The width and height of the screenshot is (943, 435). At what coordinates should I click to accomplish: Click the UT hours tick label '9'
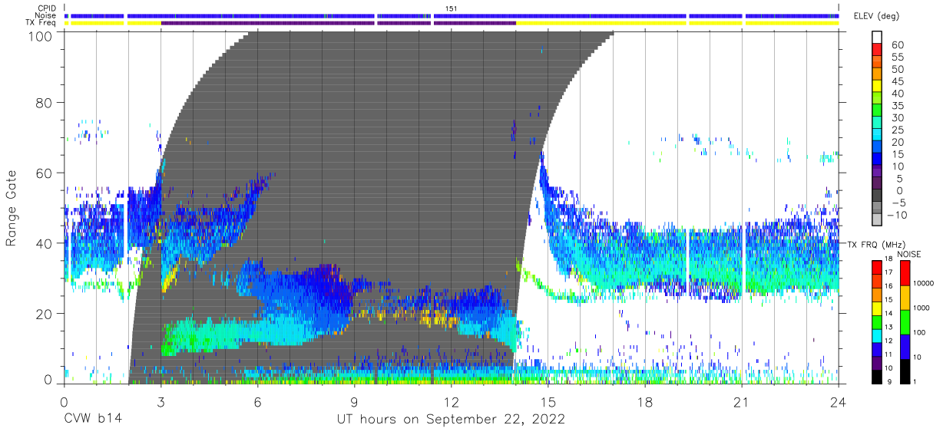(x=354, y=401)
